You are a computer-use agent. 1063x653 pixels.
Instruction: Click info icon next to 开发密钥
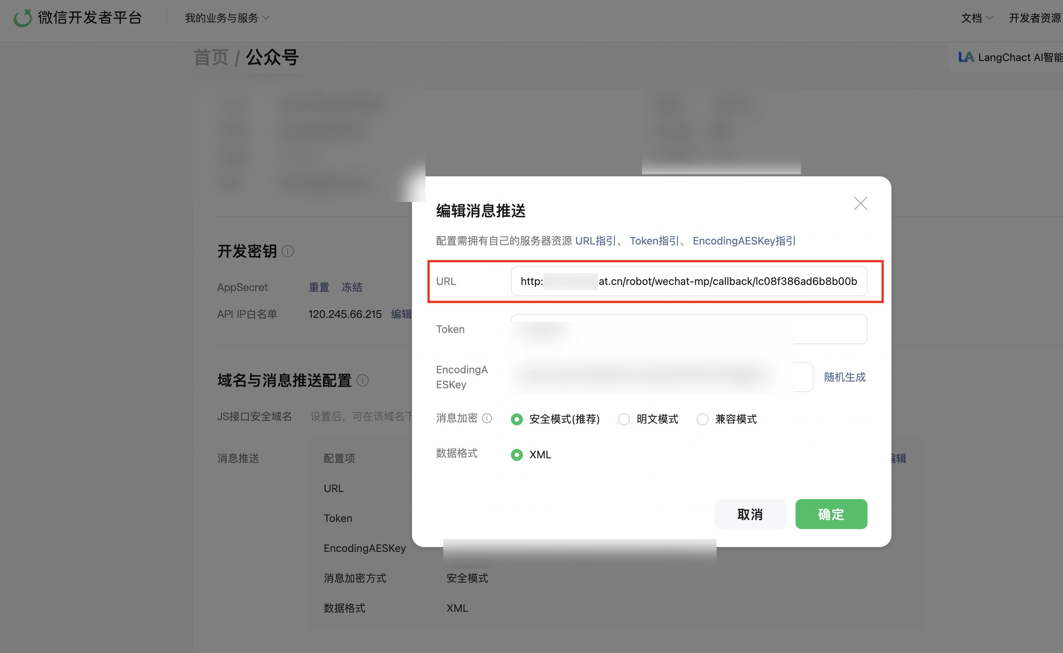pos(288,251)
